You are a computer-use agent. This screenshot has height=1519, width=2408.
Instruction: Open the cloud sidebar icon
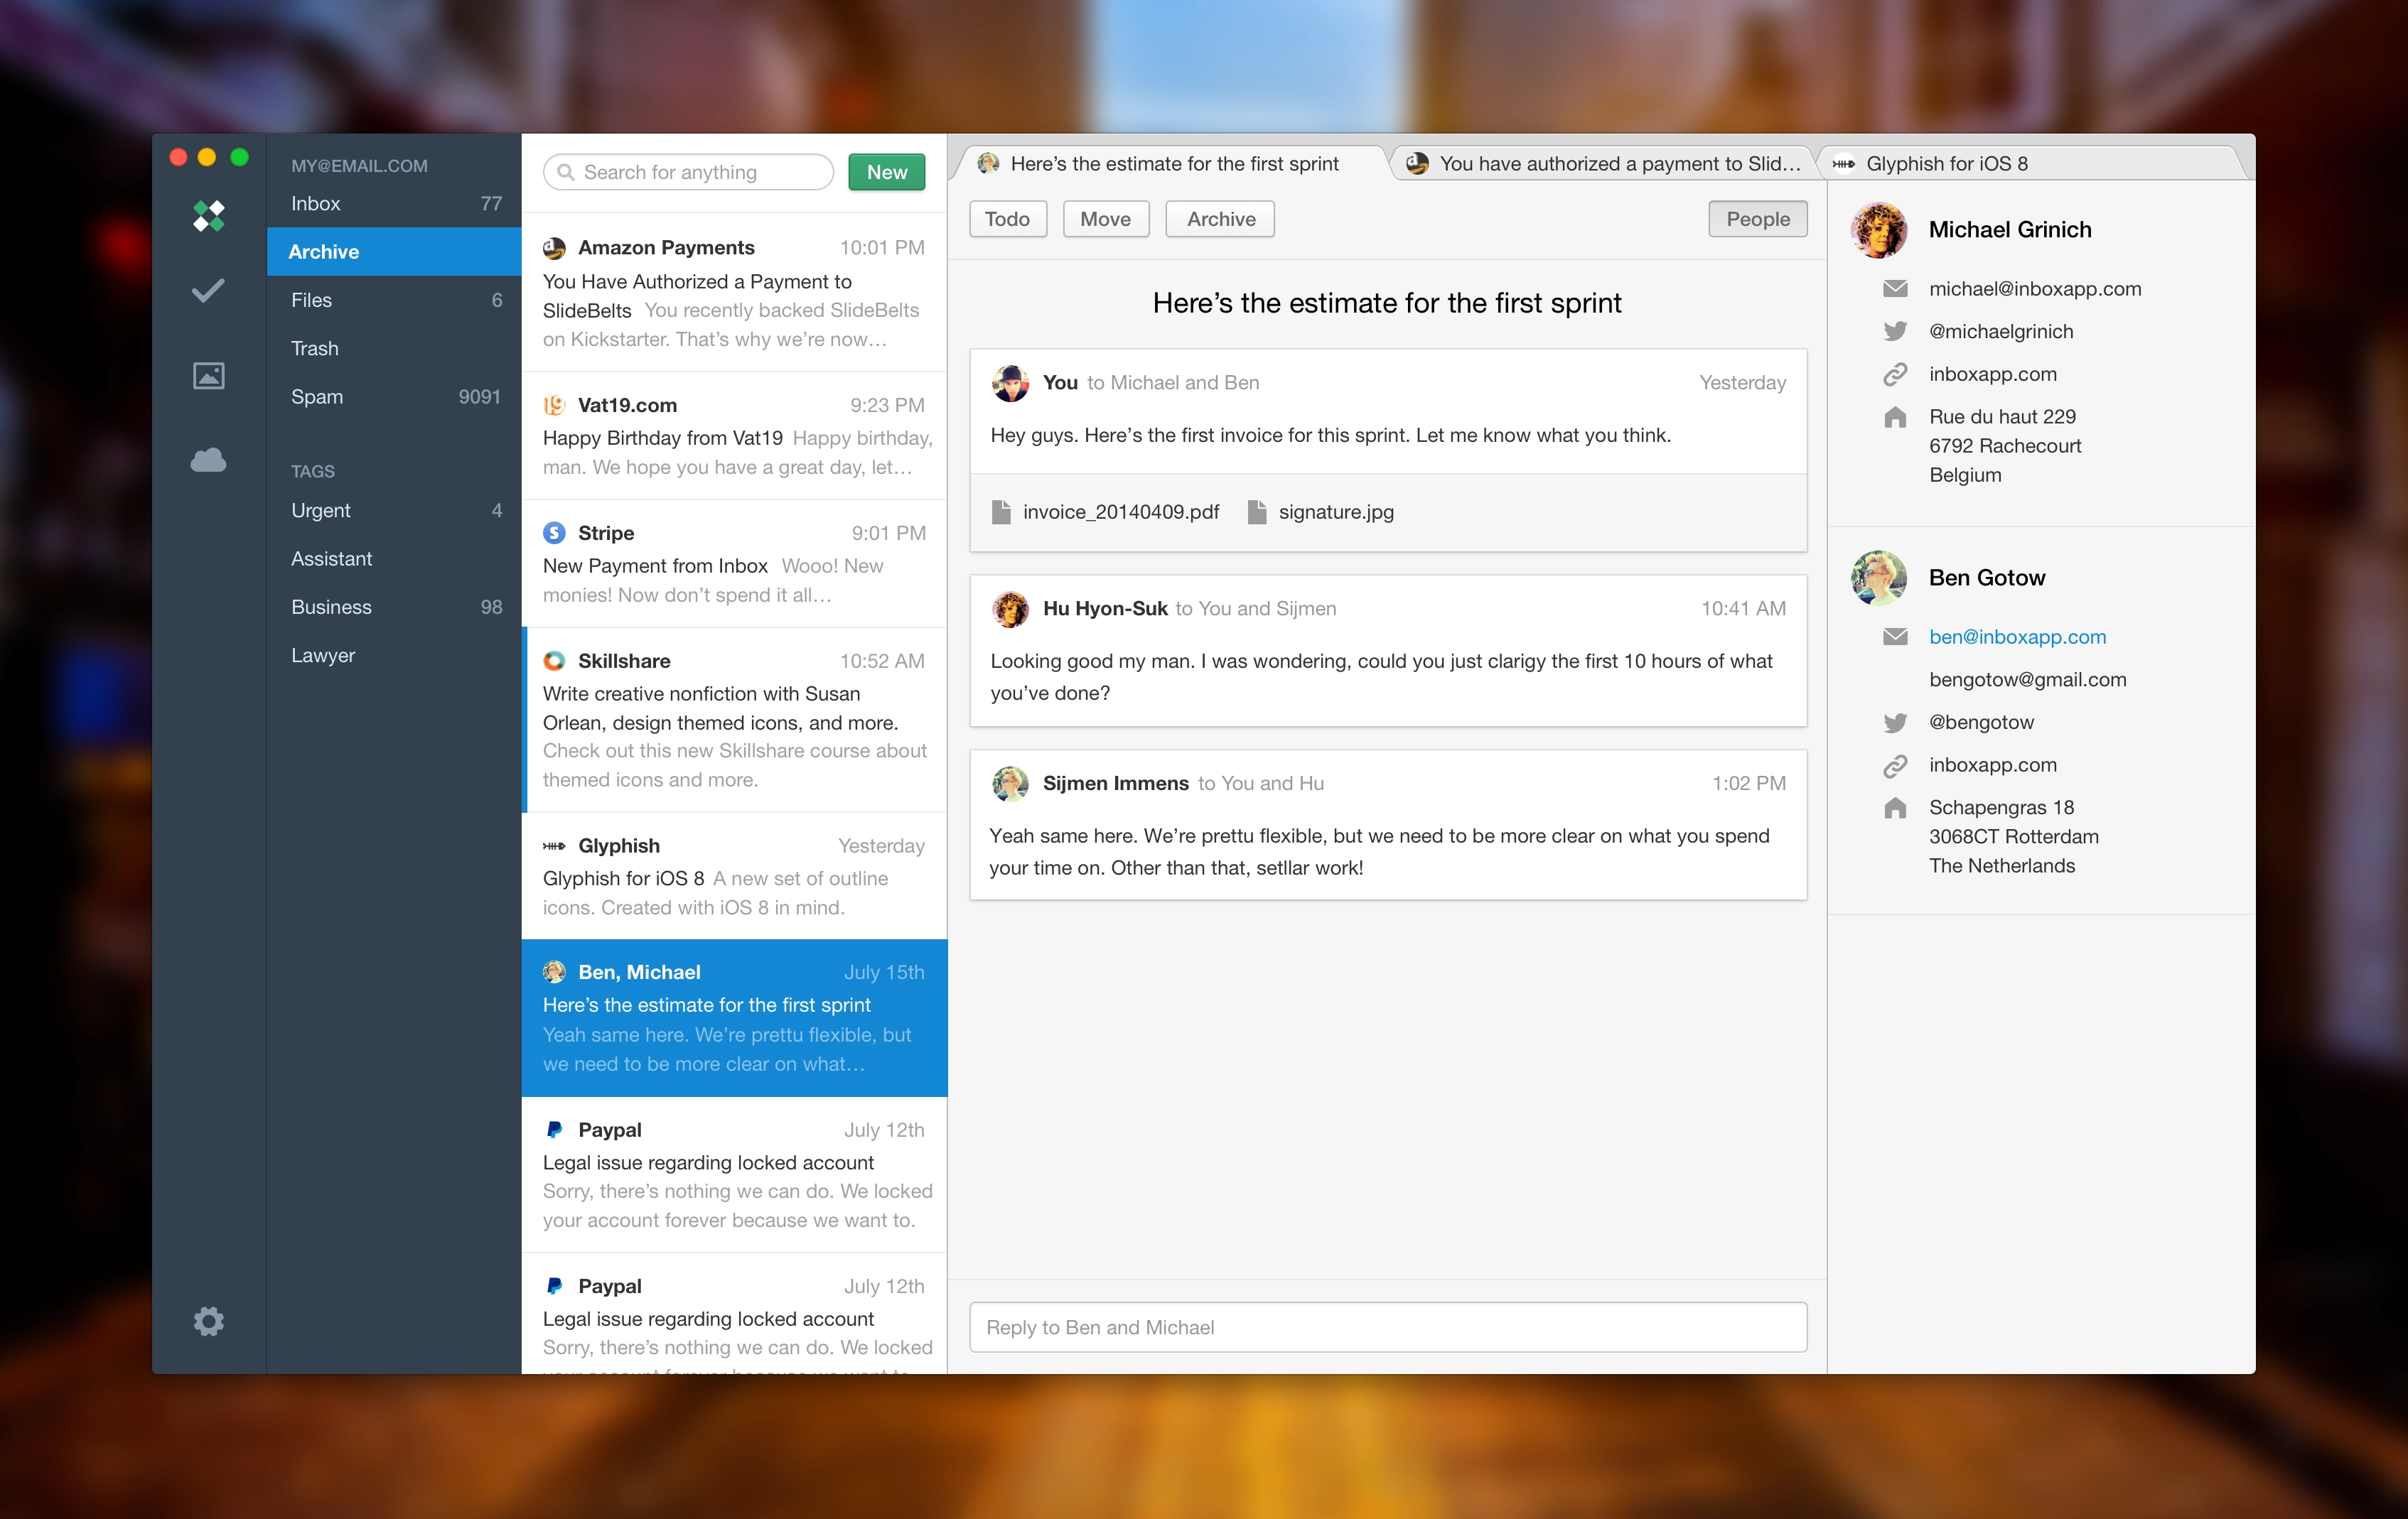[208, 460]
